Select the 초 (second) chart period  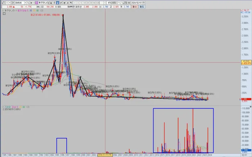[68, 3]
